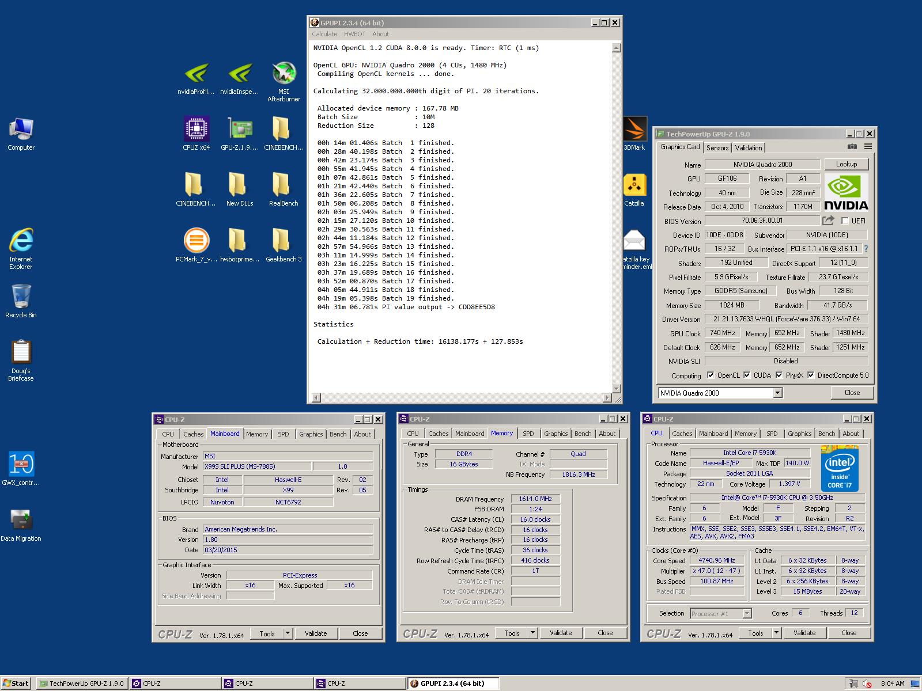Switch to the Validation tab in GPU-Z
Image resolution: width=922 pixels, height=691 pixels.
pyautogui.click(x=749, y=148)
